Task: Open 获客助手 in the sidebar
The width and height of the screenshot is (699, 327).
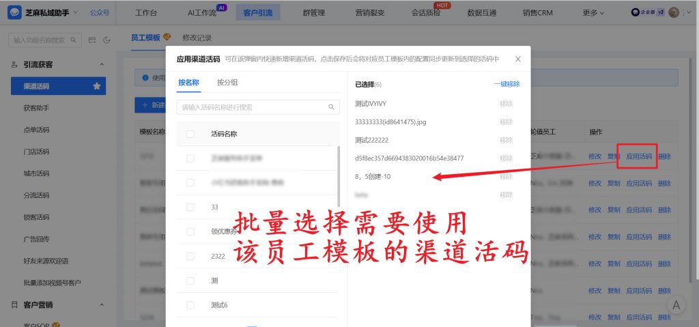Action: 36,108
